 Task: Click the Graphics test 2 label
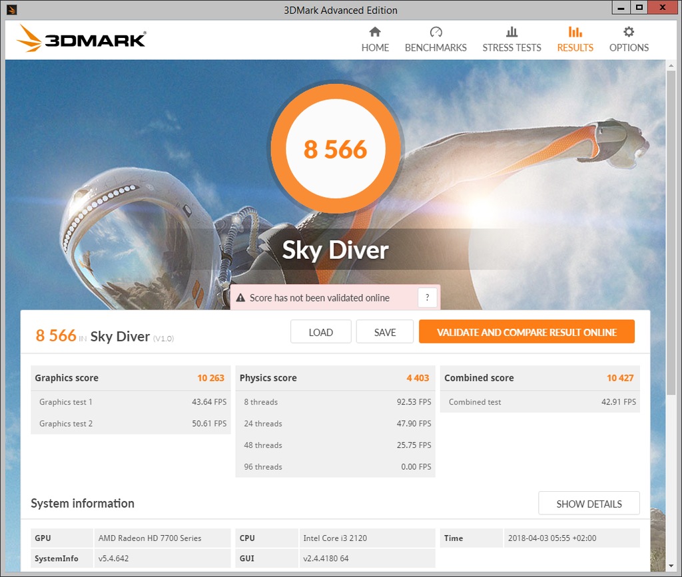66,424
